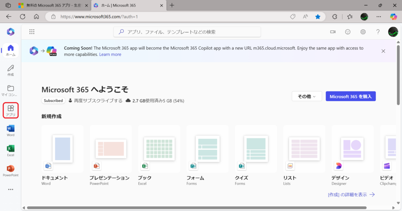The image size is (402, 211).
Task: Click the Microsoft 365 logo in sidebar
Action: [x=11, y=32]
